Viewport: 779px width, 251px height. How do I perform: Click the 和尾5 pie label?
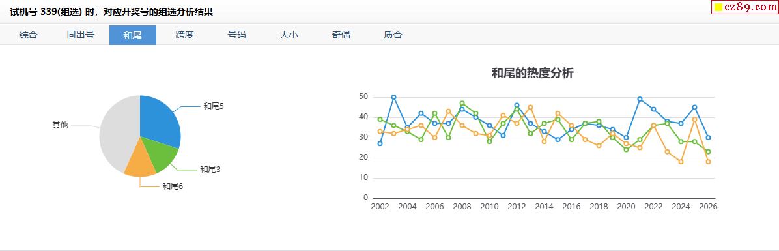pos(214,106)
